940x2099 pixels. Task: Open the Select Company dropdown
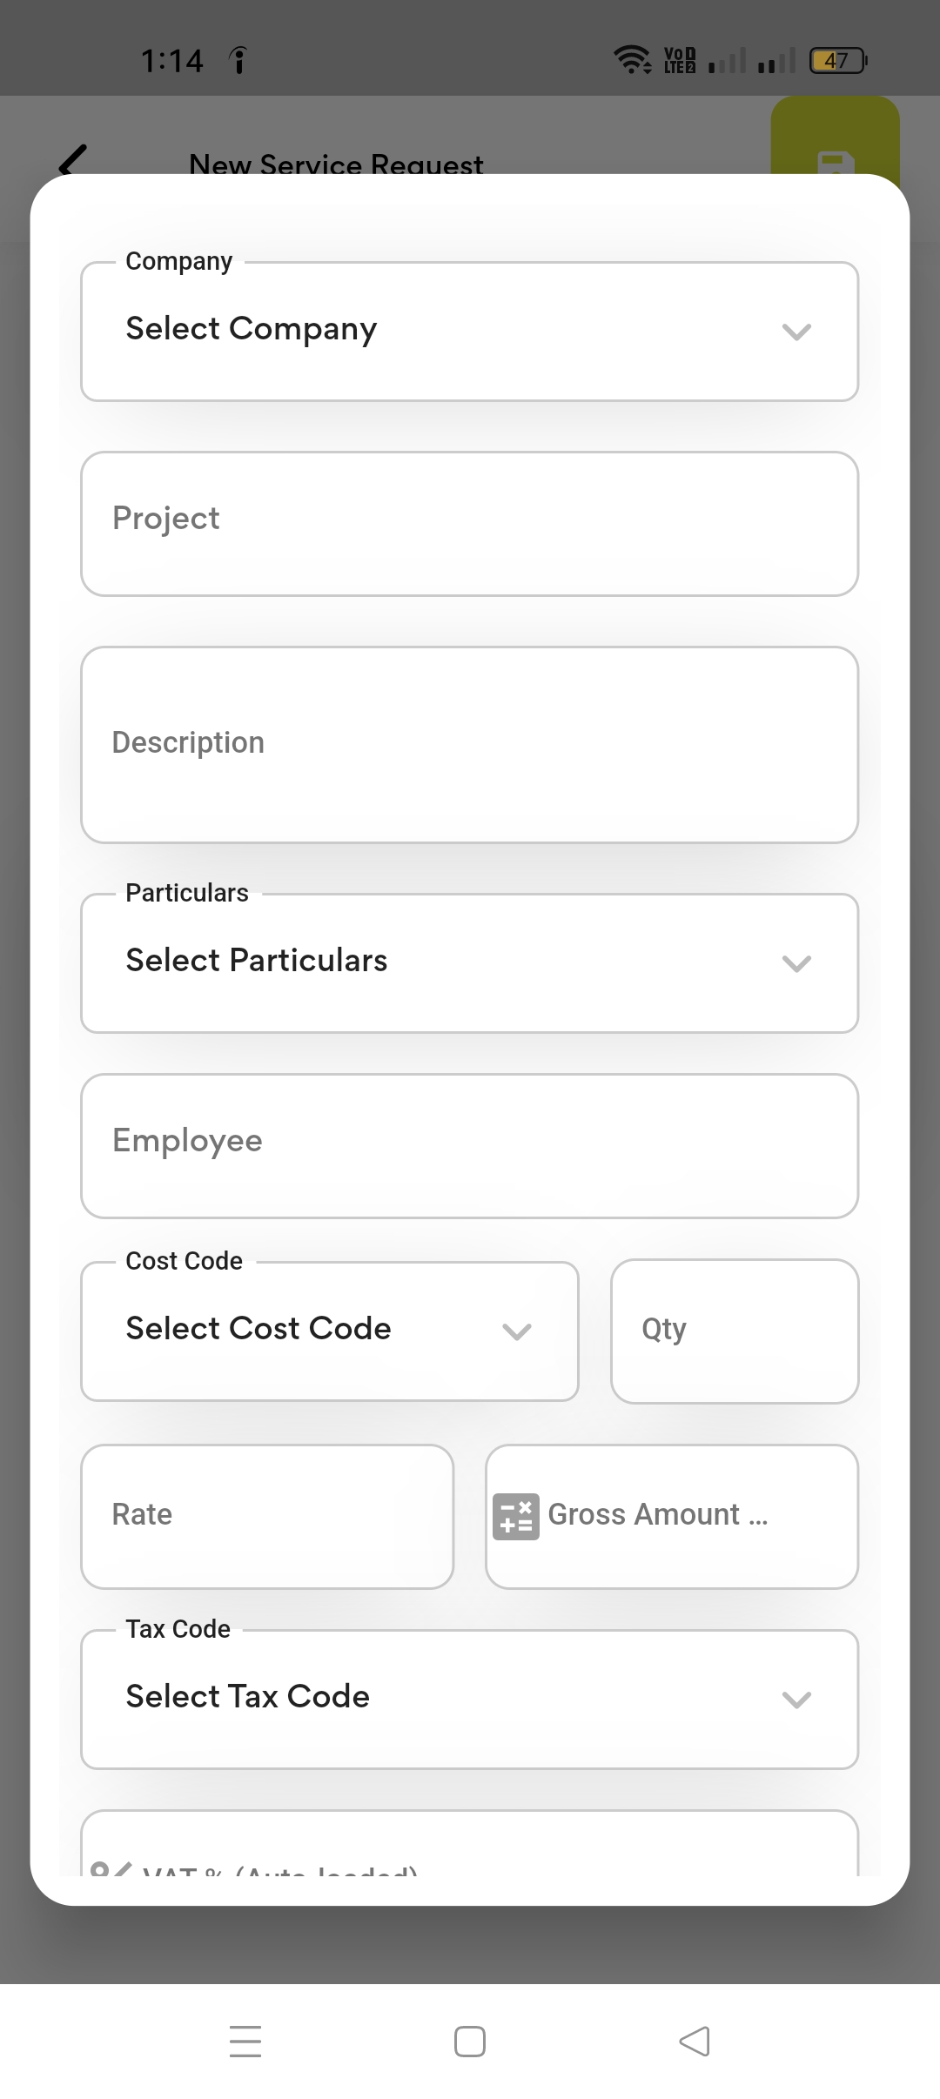click(x=469, y=331)
